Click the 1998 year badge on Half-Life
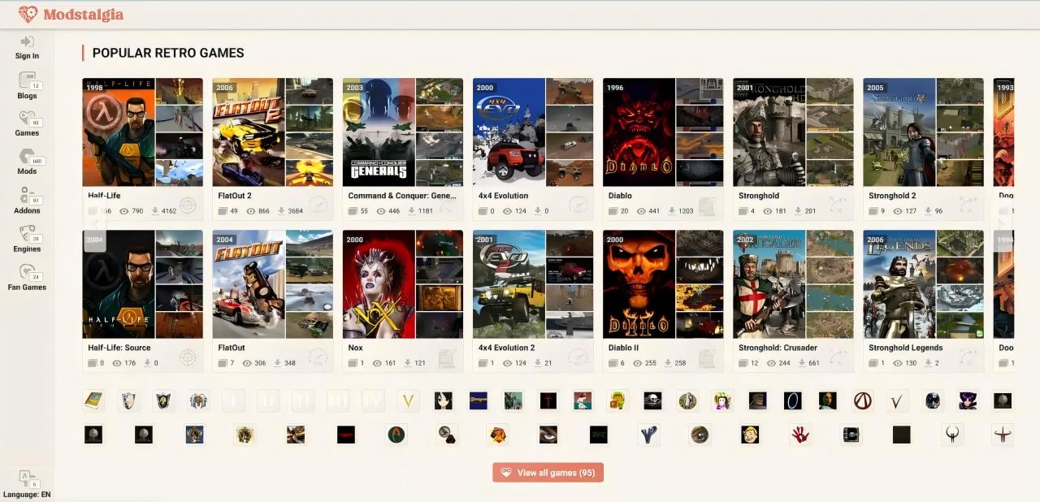Viewport: 1040px width, 502px height. click(94, 88)
